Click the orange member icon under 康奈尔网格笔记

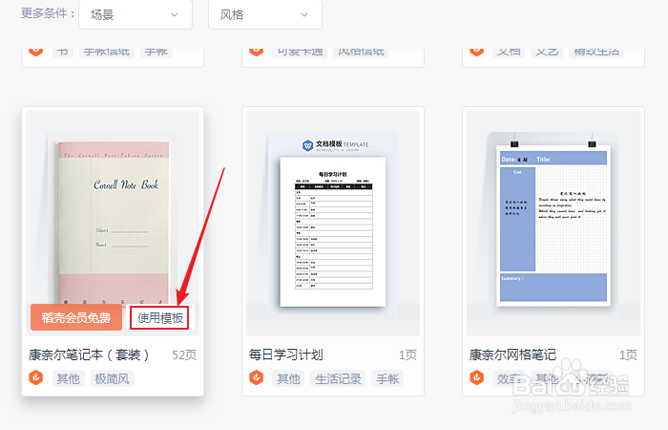point(477,377)
